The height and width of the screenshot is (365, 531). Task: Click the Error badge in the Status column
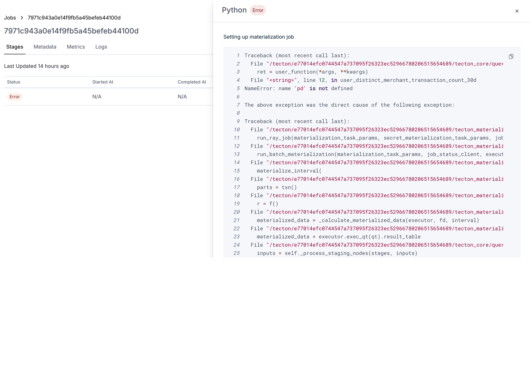point(15,97)
